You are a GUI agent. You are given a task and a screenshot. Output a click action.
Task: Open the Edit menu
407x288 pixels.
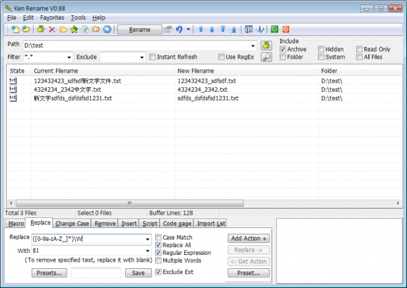click(x=28, y=18)
